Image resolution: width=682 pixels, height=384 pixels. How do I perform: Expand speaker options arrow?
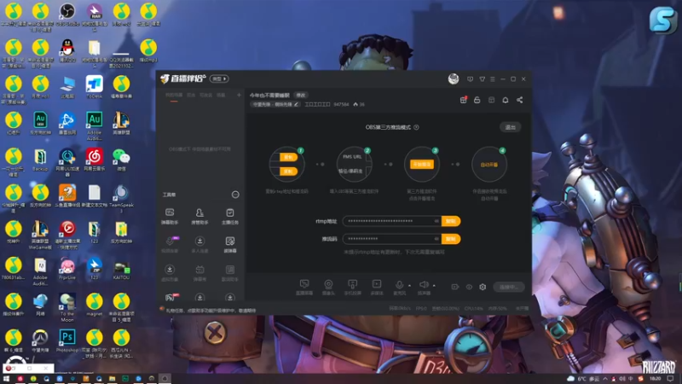434,286
